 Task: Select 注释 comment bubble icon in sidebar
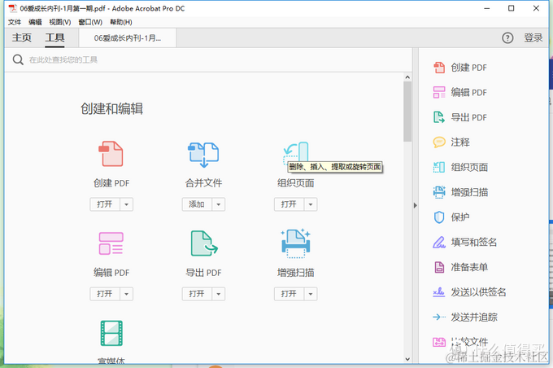click(x=439, y=142)
